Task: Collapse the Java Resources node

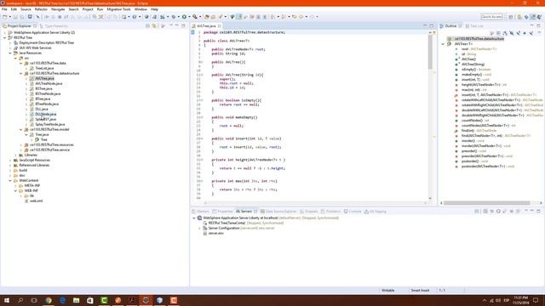Action: tap(10, 53)
